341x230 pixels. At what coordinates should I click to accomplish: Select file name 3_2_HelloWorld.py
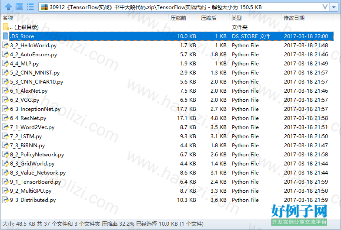tap(33, 45)
